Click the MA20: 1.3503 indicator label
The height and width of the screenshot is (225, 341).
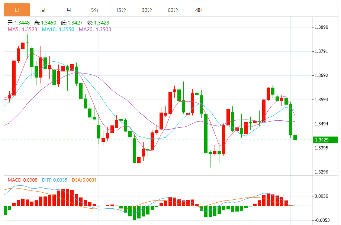tap(95, 29)
